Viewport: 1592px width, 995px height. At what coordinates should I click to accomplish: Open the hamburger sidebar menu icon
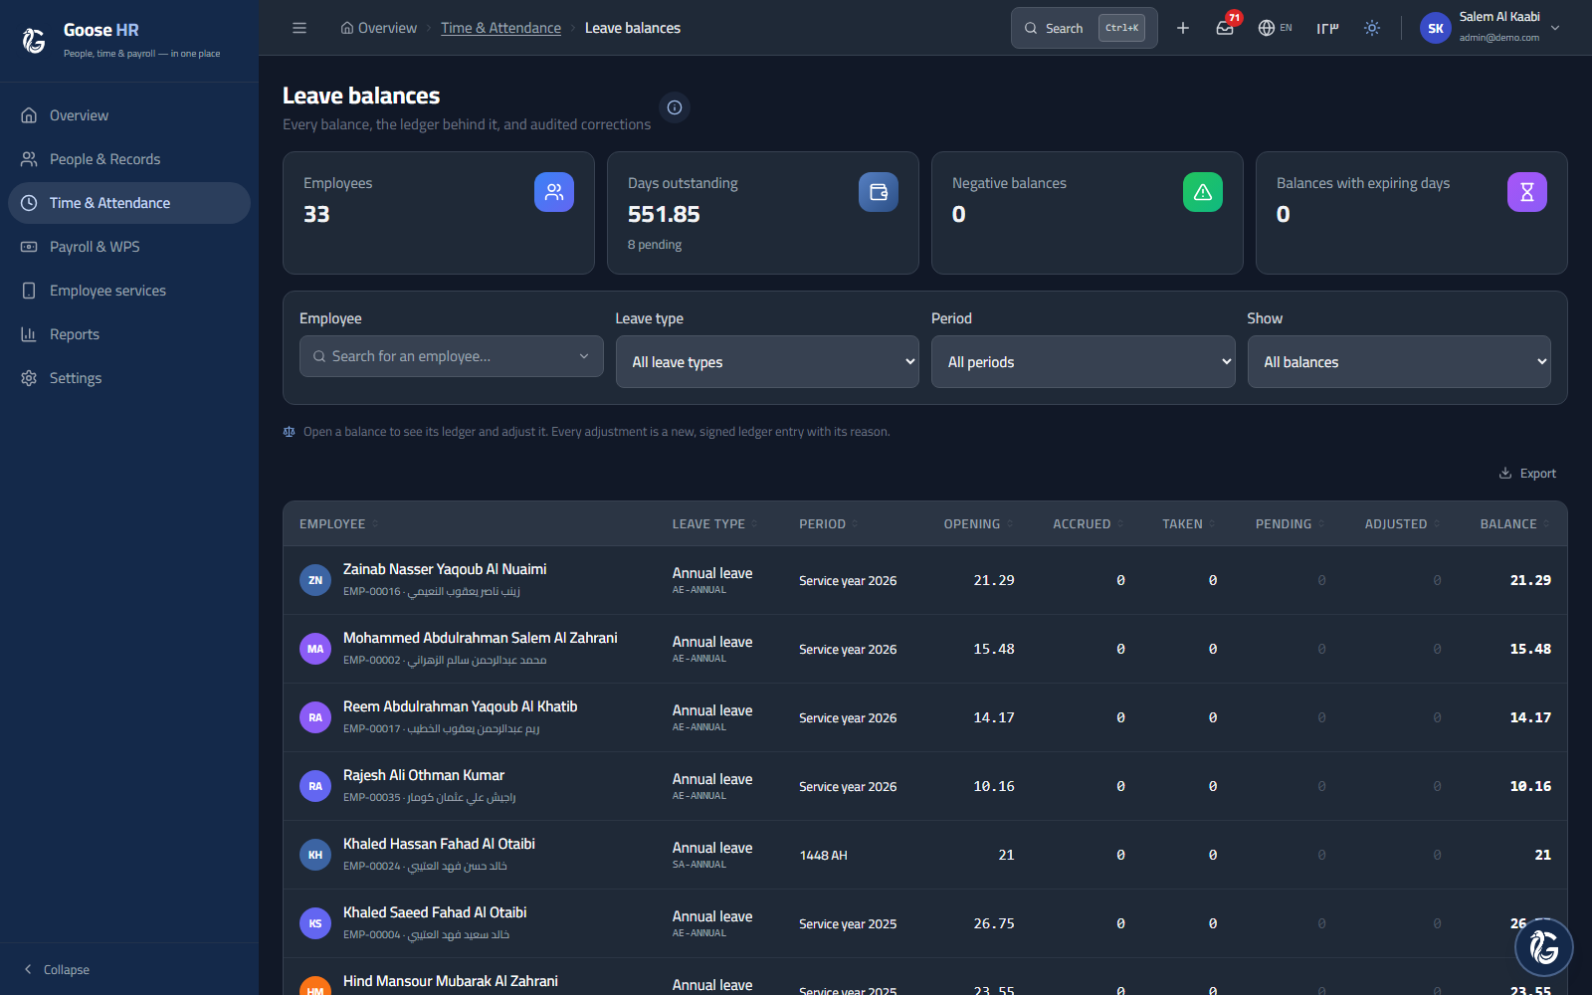(299, 28)
